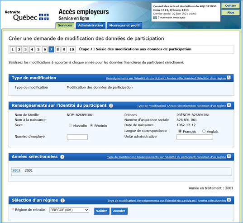Click the 5 nouveaux messages link

point(172,18)
